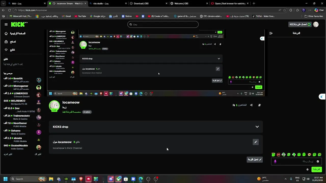The width and height of the screenshot is (326, 183).
Task: Click show less in recommended list
Action: (x=38, y=154)
